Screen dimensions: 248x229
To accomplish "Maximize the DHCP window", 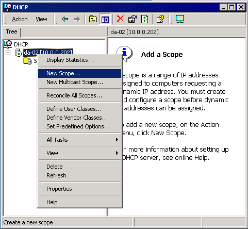I will (232, 7).
